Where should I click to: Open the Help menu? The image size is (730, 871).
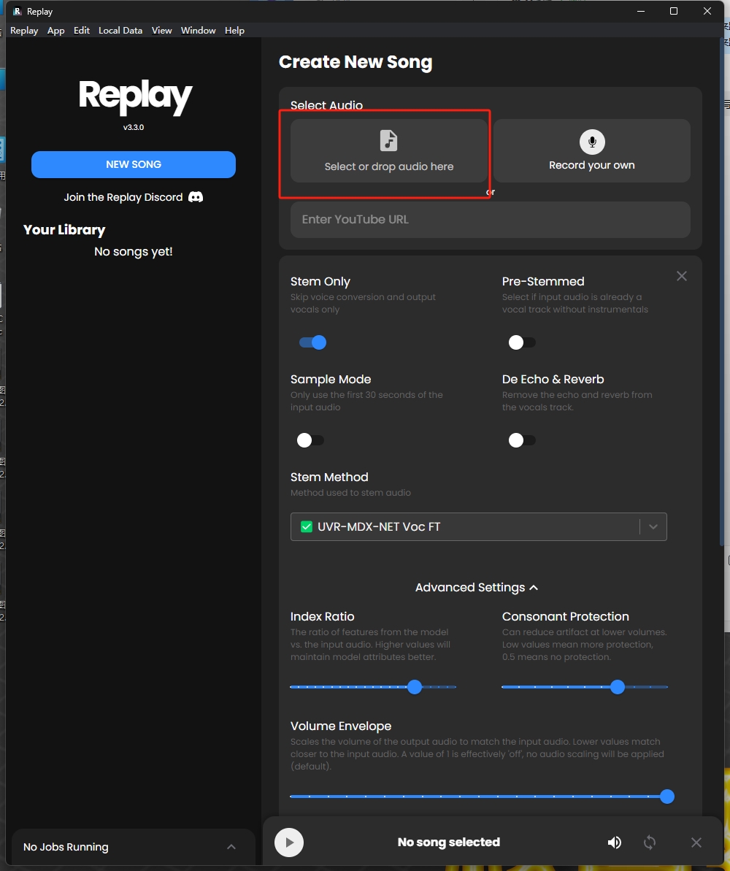click(234, 31)
